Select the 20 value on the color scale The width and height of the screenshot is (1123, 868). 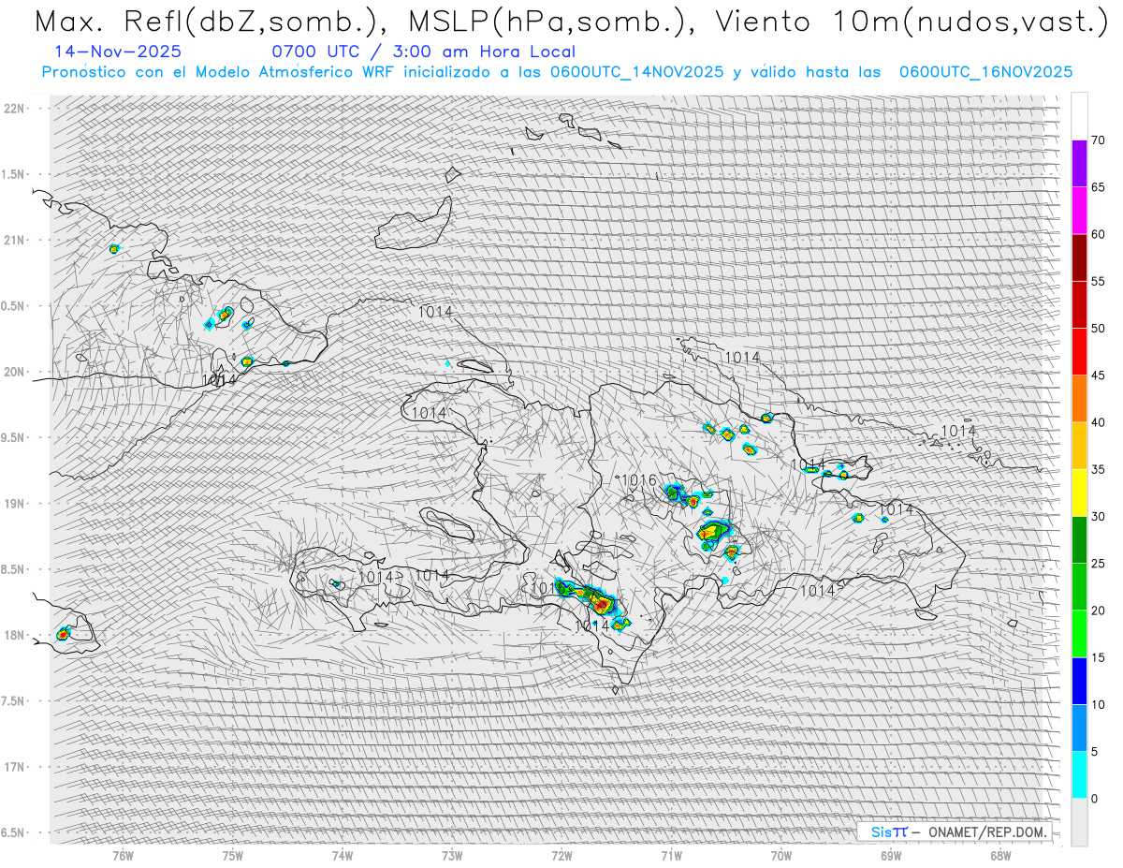click(x=1098, y=611)
